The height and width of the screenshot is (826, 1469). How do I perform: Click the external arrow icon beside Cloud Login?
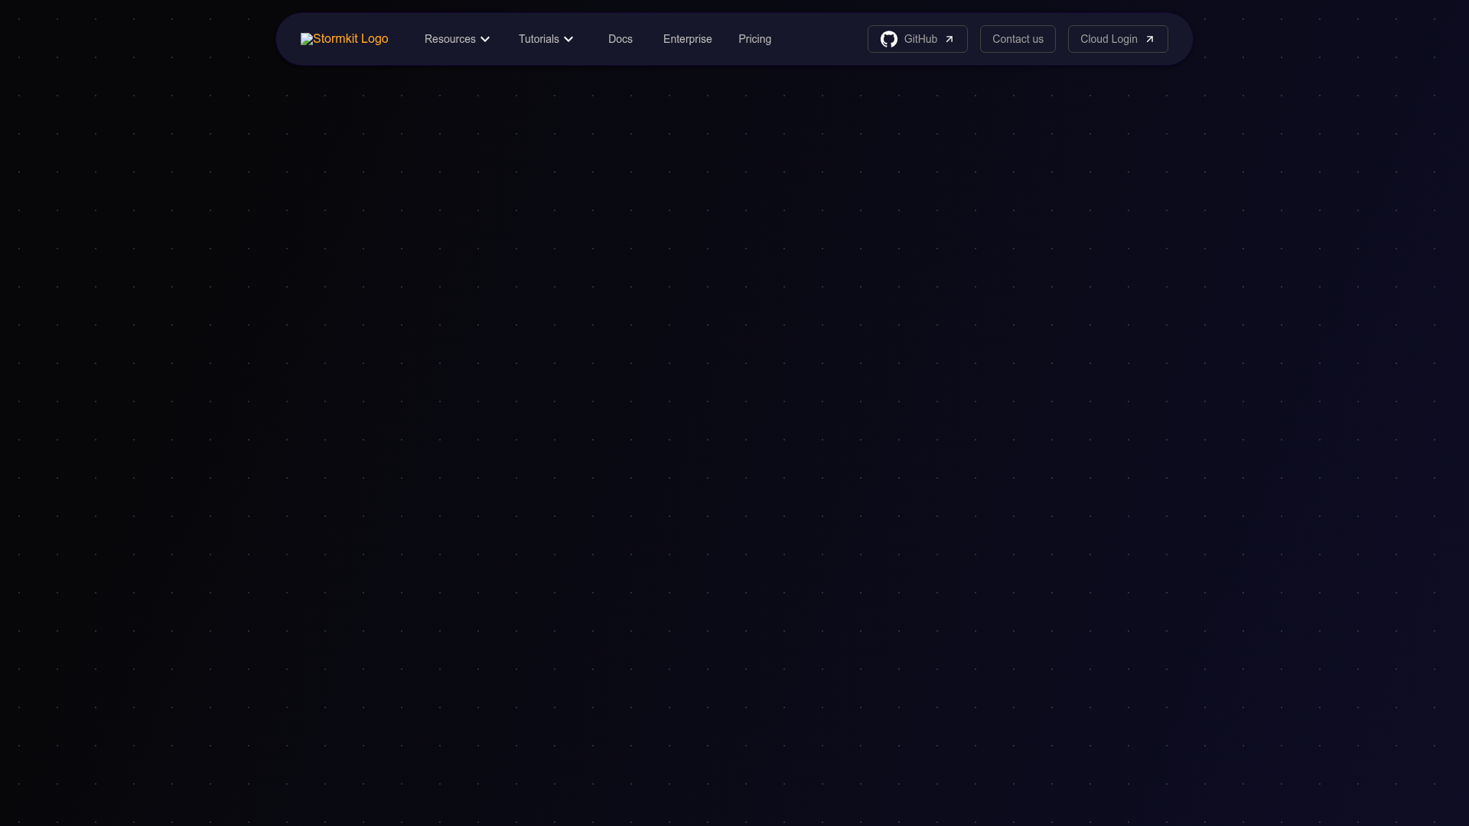tap(1149, 39)
